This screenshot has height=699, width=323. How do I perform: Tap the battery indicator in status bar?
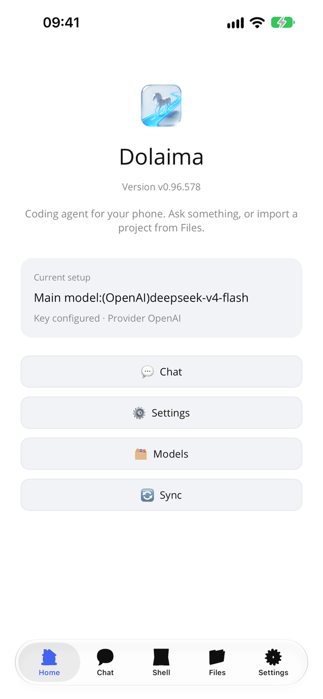[283, 22]
